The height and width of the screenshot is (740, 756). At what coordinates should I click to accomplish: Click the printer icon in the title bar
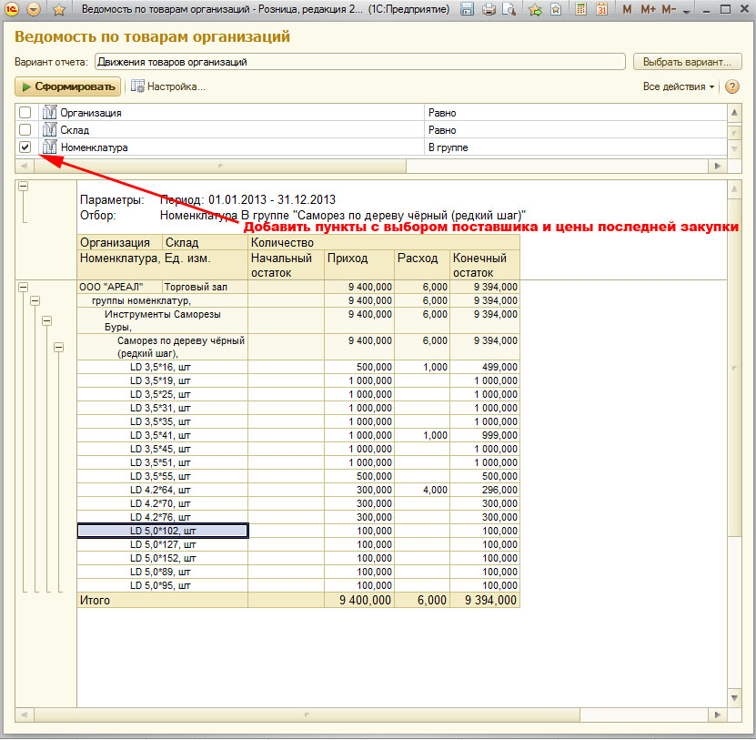[x=489, y=10]
